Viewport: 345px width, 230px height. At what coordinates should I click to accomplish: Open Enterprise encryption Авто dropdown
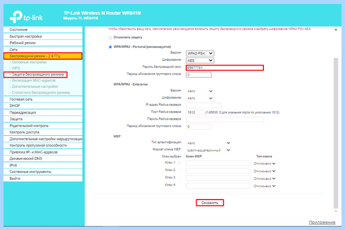pyautogui.click(x=200, y=98)
